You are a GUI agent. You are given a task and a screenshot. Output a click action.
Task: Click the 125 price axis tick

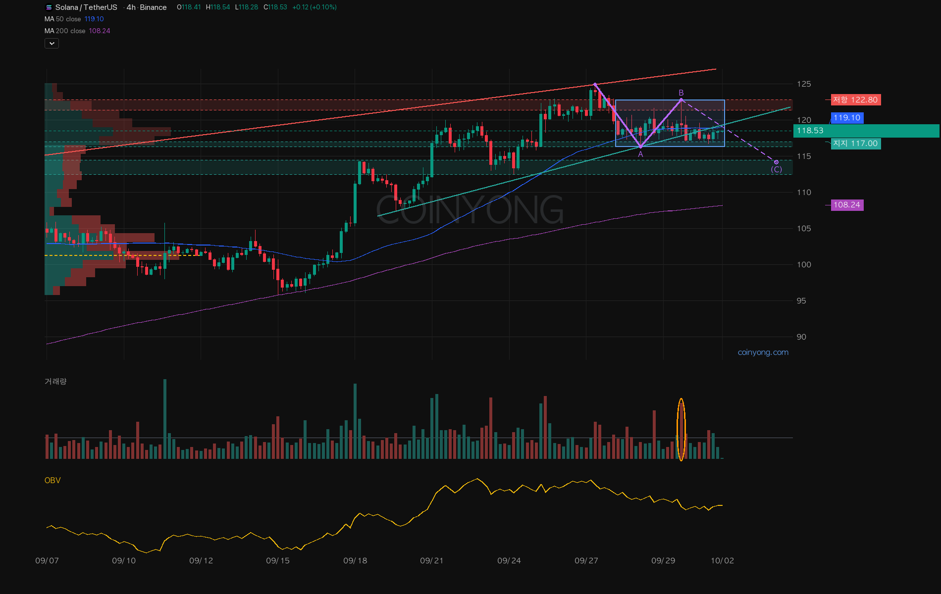(804, 84)
